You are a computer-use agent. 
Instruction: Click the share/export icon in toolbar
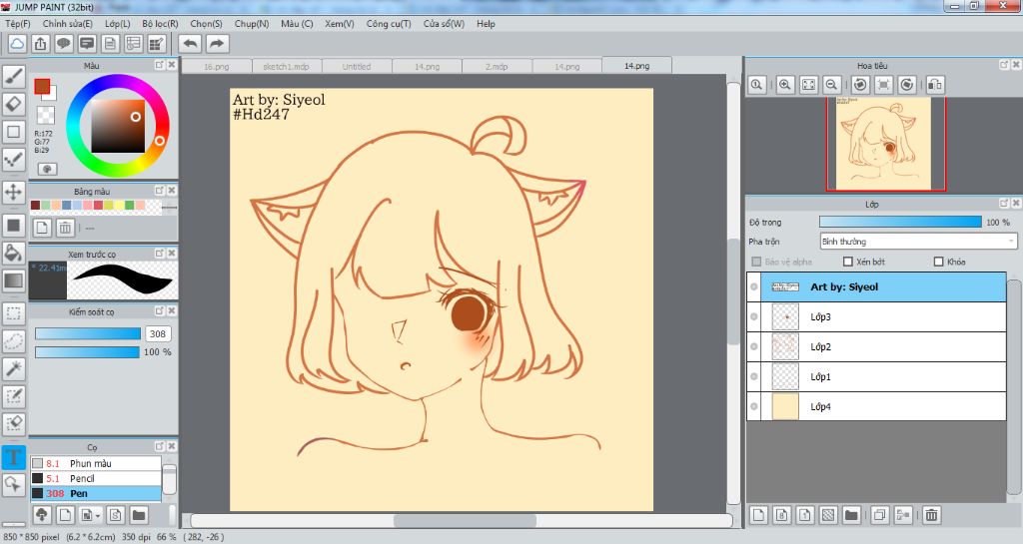pos(40,44)
